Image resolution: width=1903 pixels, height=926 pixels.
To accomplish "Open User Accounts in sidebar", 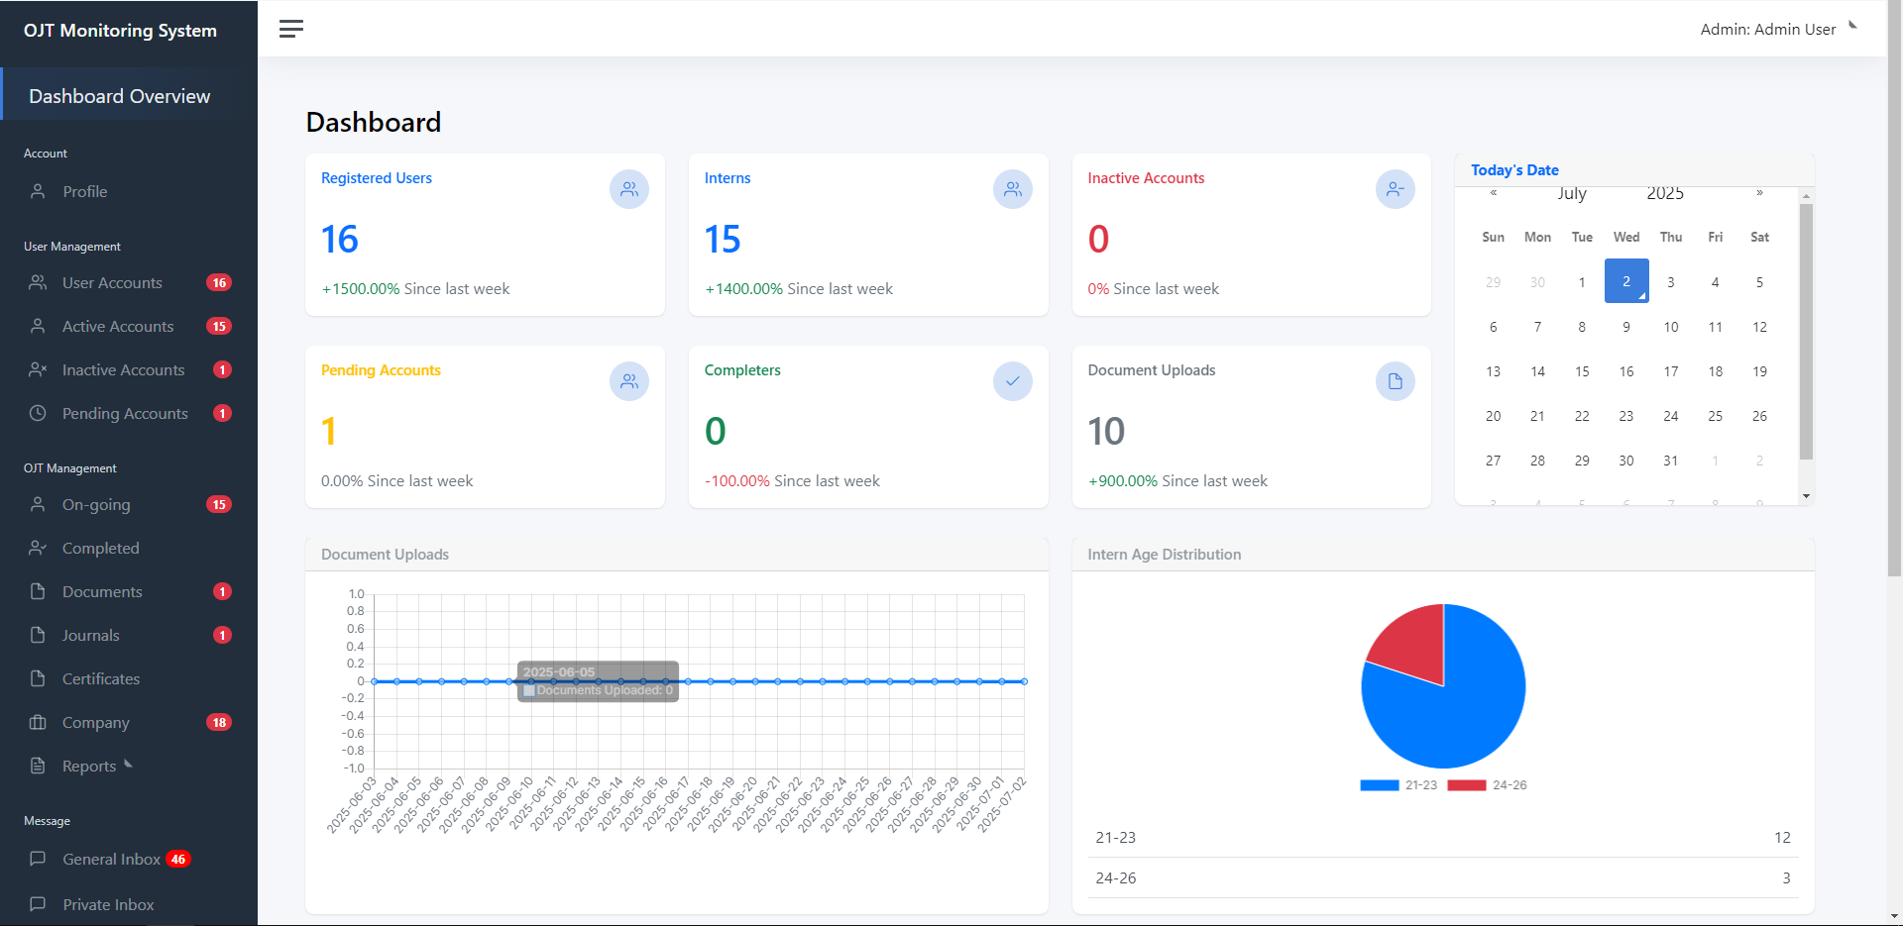I will (x=112, y=282).
